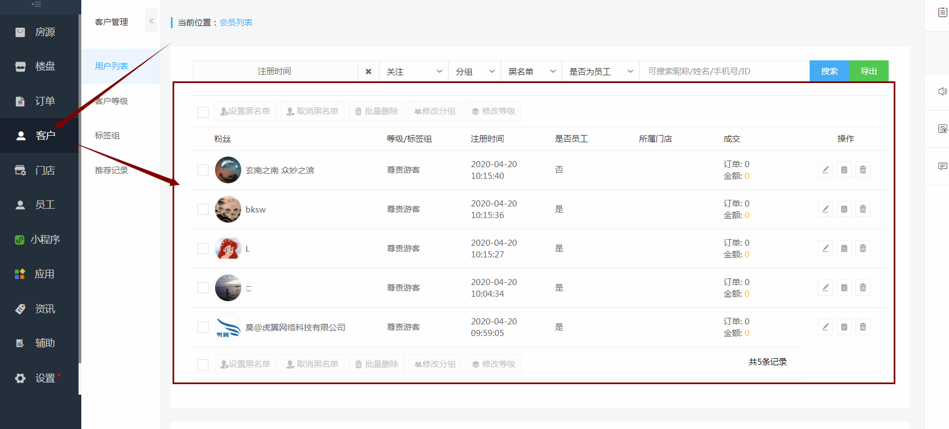Focus the 昵称/姓名/手机号/ID search box
Image resolution: width=949 pixels, height=429 pixels.
coord(724,71)
